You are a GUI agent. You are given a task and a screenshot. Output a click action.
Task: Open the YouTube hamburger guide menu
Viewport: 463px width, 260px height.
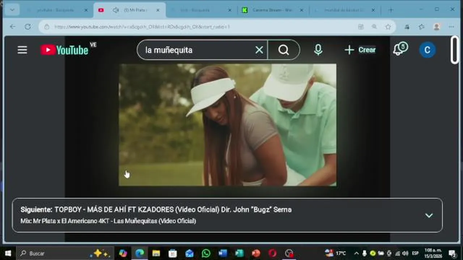pyautogui.click(x=22, y=50)
